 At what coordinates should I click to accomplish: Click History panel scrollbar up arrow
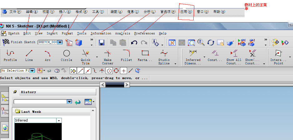coord(93,110)
